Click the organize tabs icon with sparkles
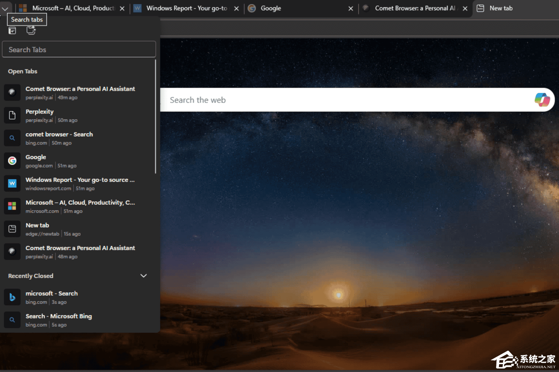This screenshot has height=372, width=559. tap(31, 31)
